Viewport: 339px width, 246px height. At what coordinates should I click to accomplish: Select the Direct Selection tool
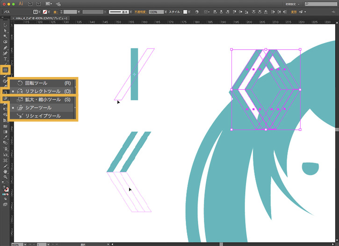click(5, 31)
